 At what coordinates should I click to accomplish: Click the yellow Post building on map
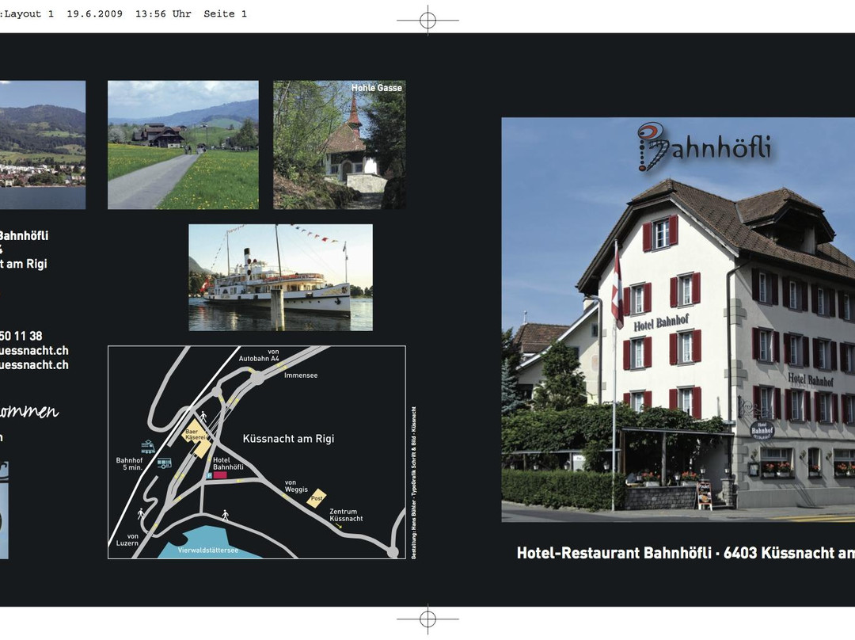[317, 497]
